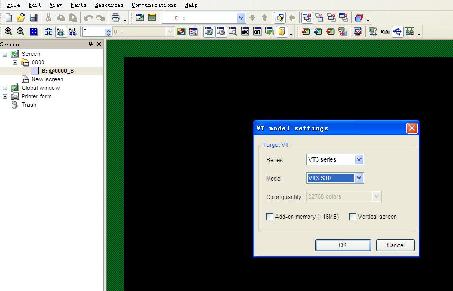Image resolution: width=453 pixels, height=291 pixels.
Task: Enable Add-on memory (+16MB) checkbox
Action: [270, 217]
